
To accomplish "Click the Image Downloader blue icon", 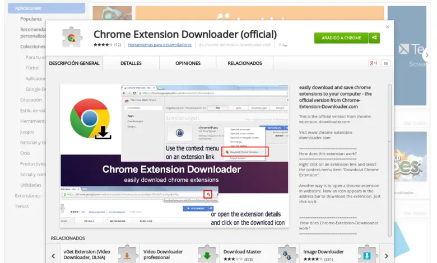I will tap(367, 255).
